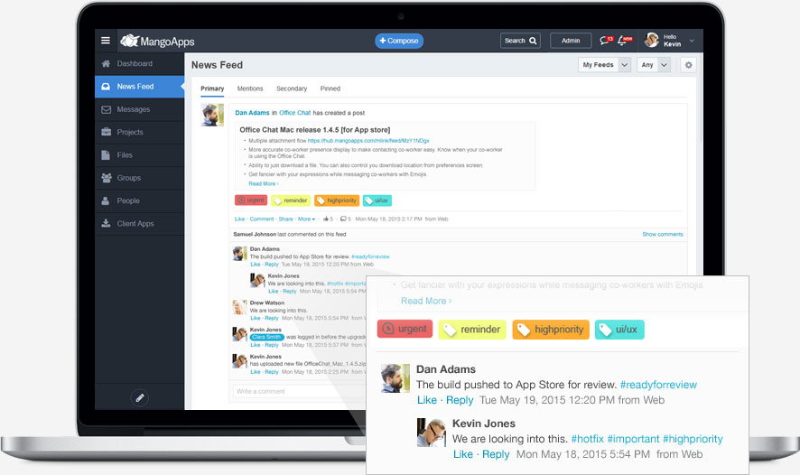Viewport: 800px width, 475px height.
Task: Open the My Feeds dropdown
Action: [x=605, y=65]
